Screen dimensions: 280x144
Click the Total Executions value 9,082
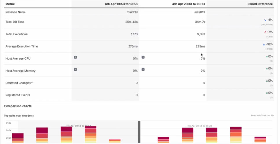point(200,34)
